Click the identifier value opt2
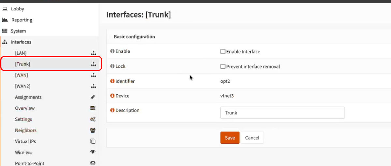The height and width of the screenshot is (166, 391). (x=225, y=81)
